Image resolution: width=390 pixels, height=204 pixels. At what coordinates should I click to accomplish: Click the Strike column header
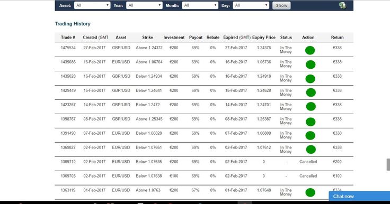(x=147, y=37)
